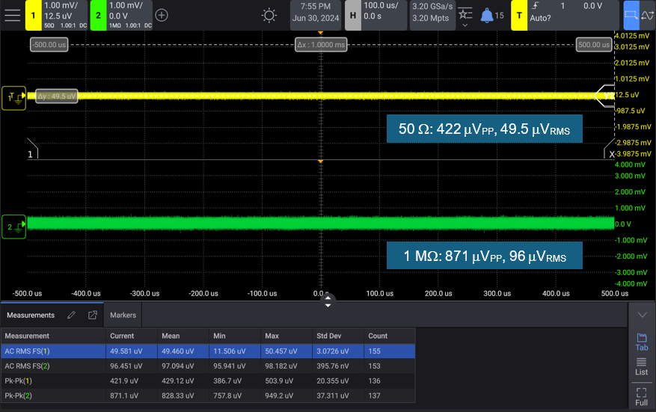Image resolution: width=656 pixels, height=412 pixels.
Task: Open the hamburger main menu
Action: 12,15
